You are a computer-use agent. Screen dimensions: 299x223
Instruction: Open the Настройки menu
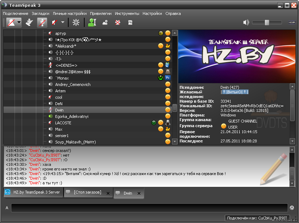coord(152,13)
